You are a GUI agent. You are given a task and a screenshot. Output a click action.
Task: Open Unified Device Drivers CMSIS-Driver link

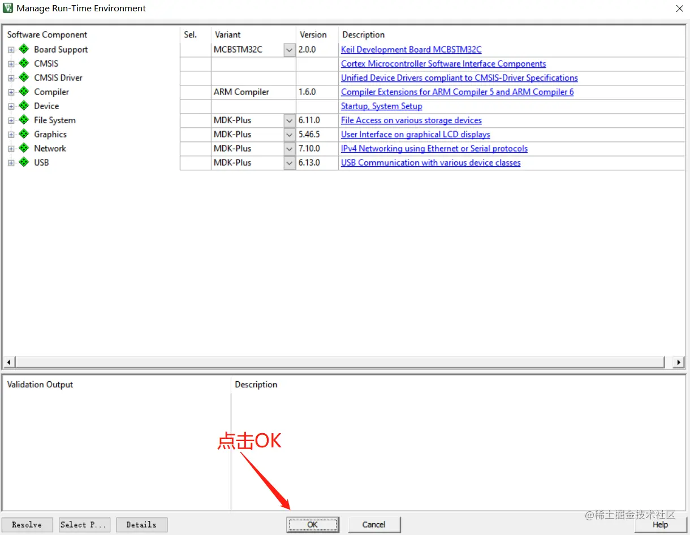[x=459, y=78]
